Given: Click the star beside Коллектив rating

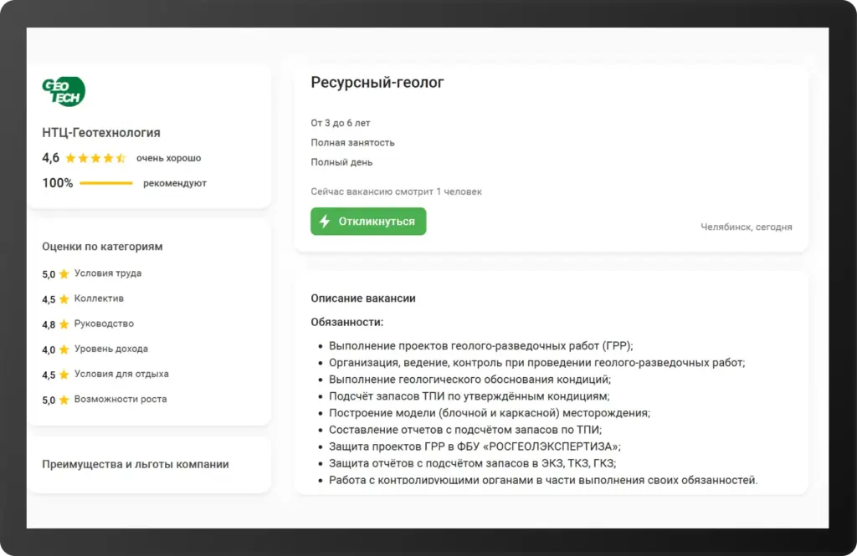Looking at the screenshot, I should coord(64,298).
